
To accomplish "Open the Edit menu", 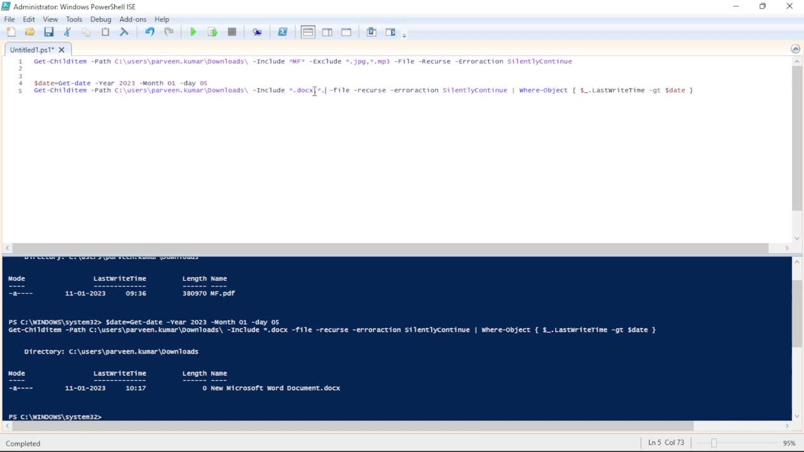I will (x=28, y=19).
